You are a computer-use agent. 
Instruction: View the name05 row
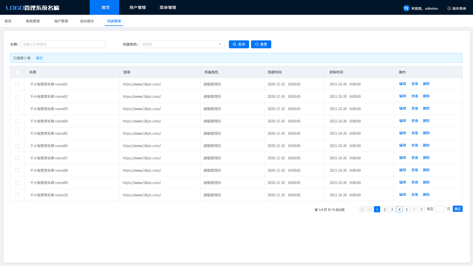pyautogui.click(x=415, y=133)
